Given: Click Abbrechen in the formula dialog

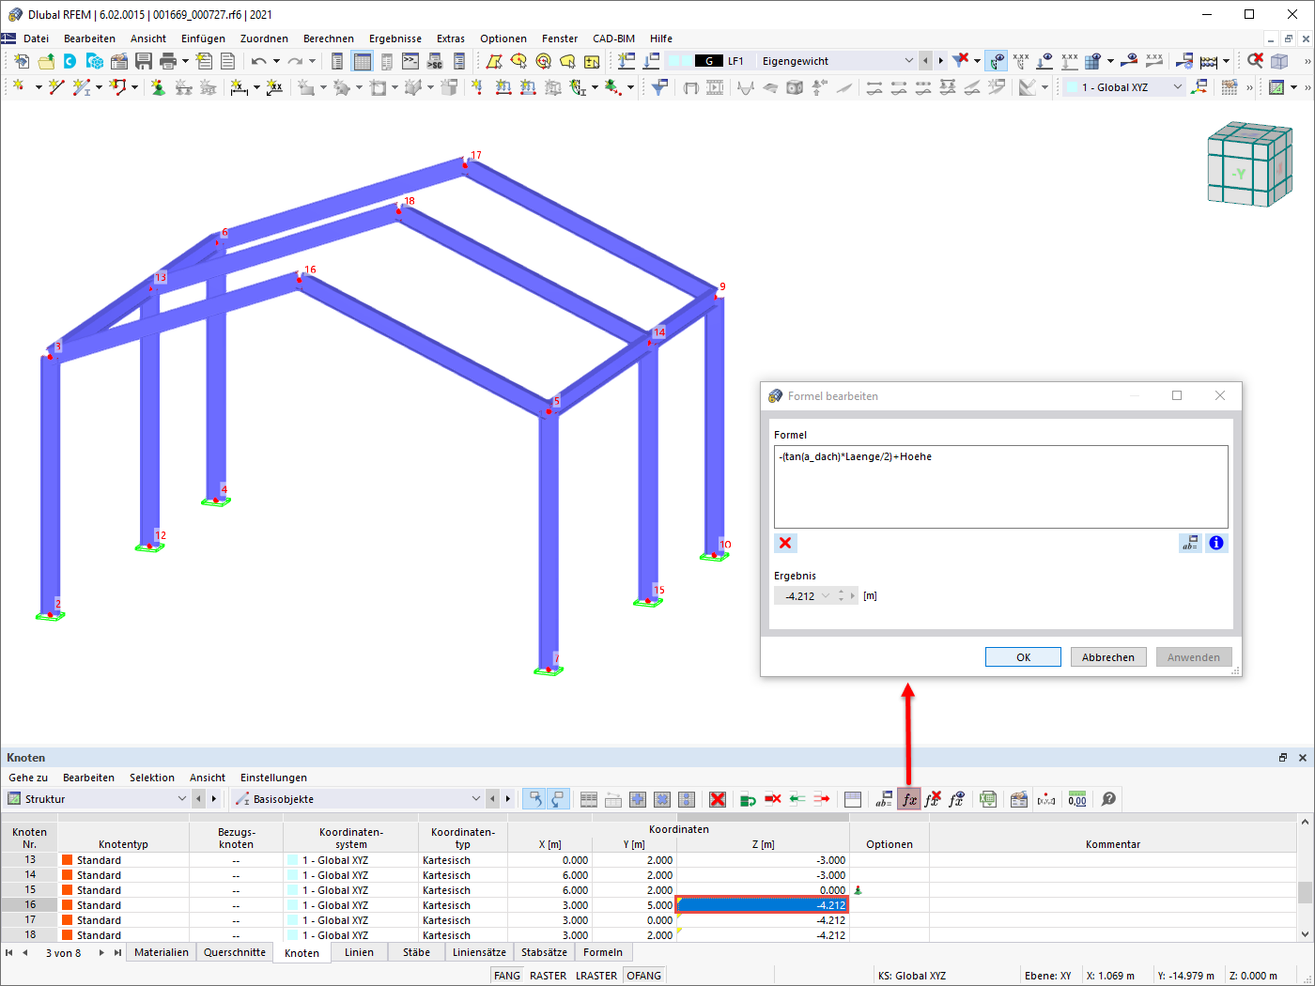Looking at the screenshot, I should point(1108,657).
